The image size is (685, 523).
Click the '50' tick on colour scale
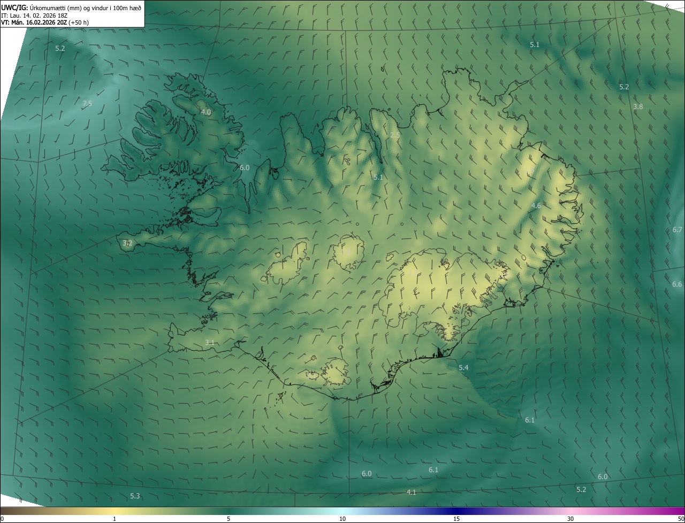[681, 519]
